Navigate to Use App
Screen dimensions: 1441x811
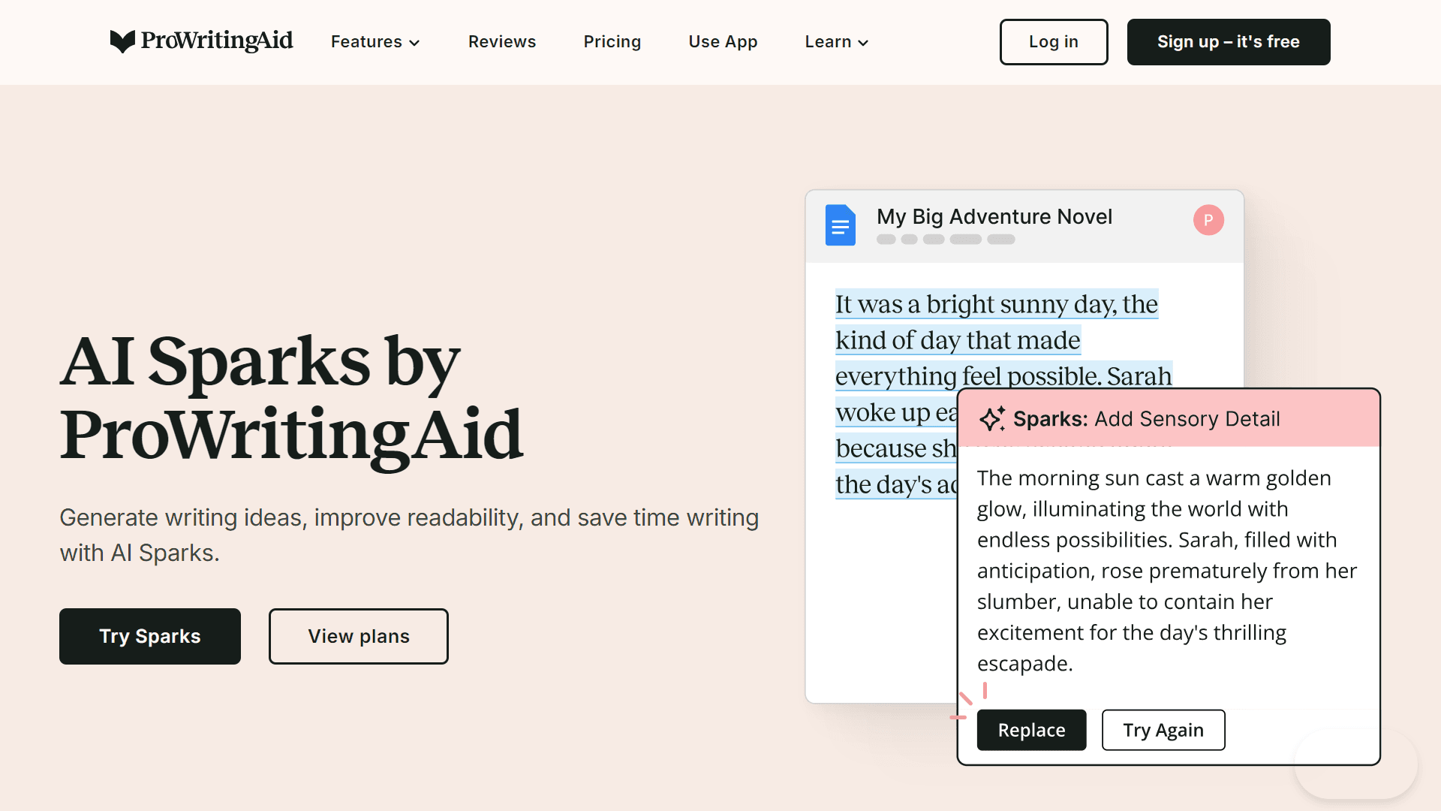[723, 42]
